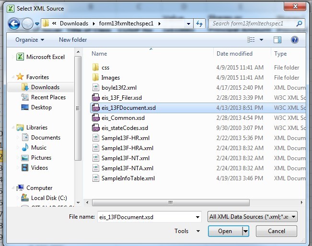Click the file list scroll right arrow
The height and width of the screenshot is (246, 312).
302,202
